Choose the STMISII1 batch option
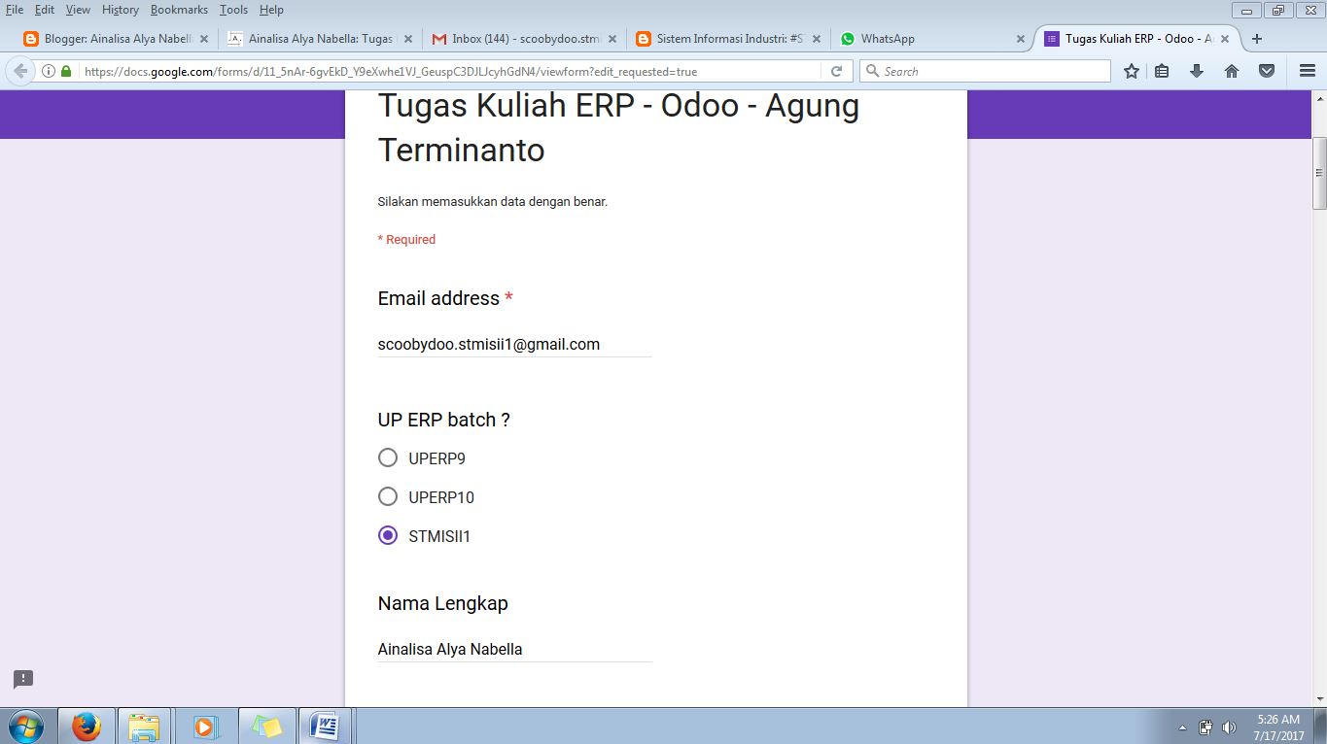Image resolution: width=1327 pixels, height=744 pixels. [x=388, y=535]
